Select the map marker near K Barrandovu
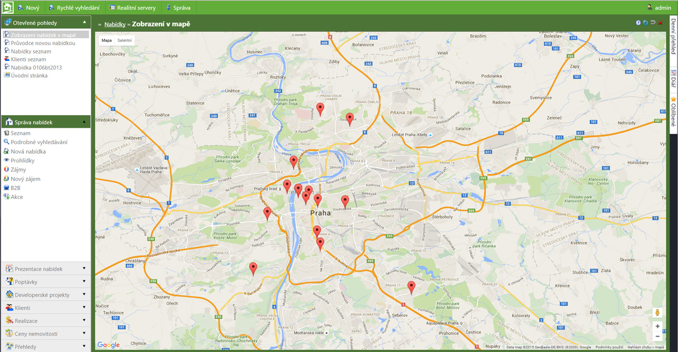Image resolution: width=678 pixels, height=352 pixels. tap(253, 269)
